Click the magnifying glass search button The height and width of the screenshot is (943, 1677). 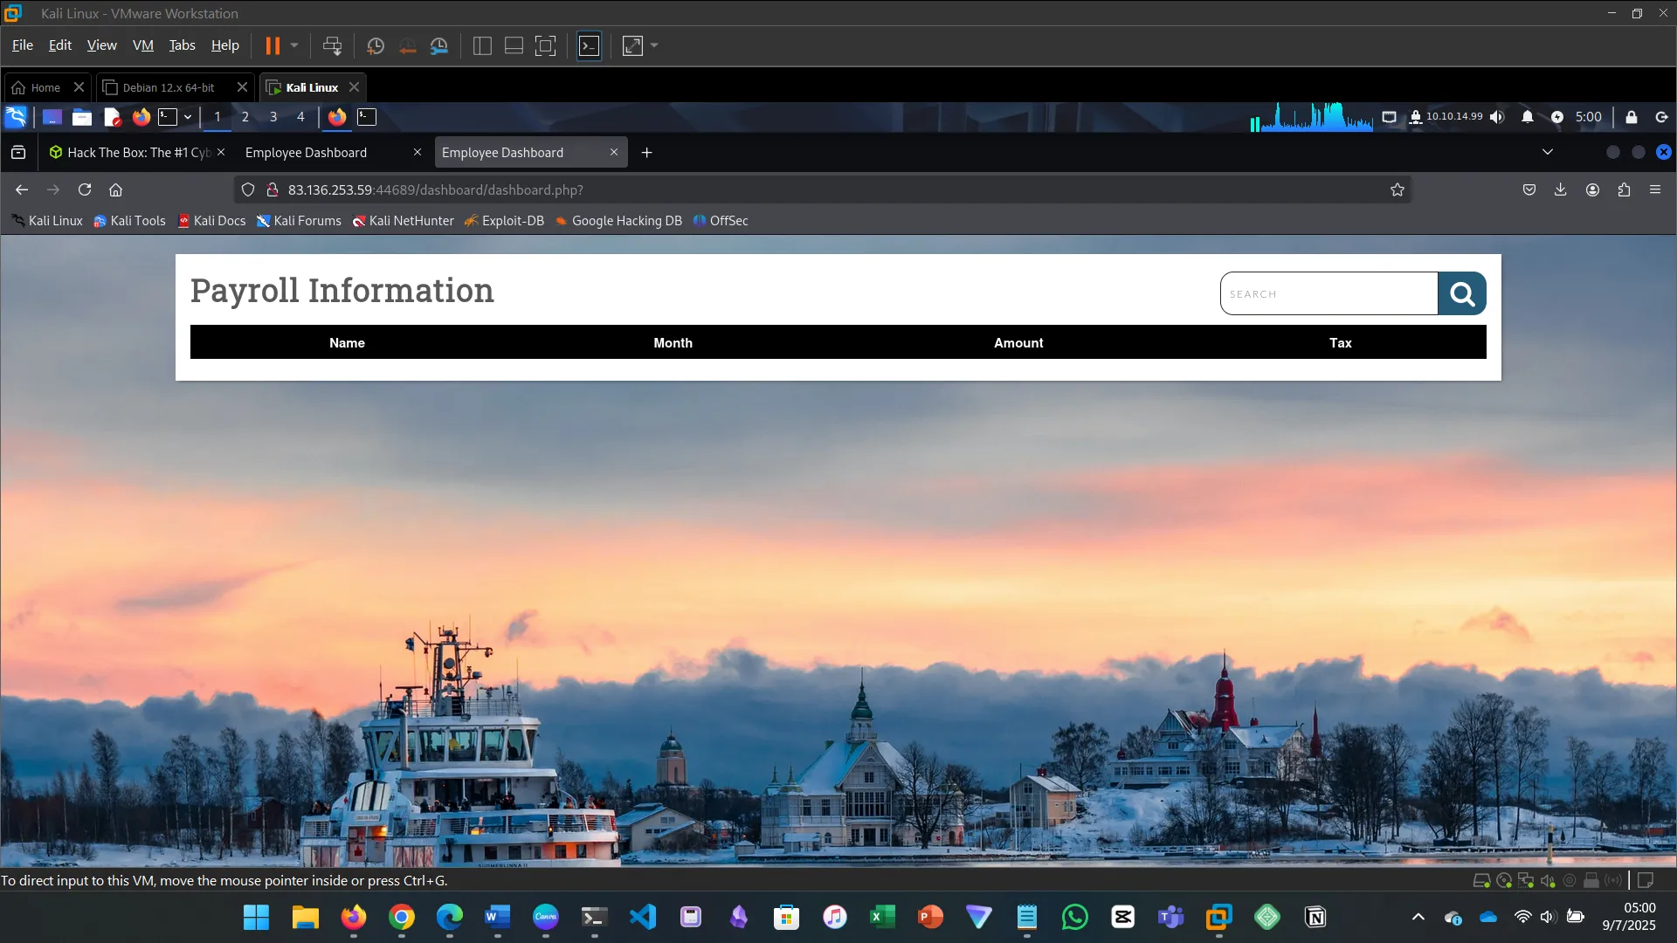pos(1461,294)
